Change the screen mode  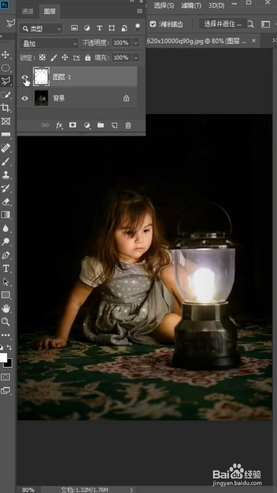(x=5, y=391)
